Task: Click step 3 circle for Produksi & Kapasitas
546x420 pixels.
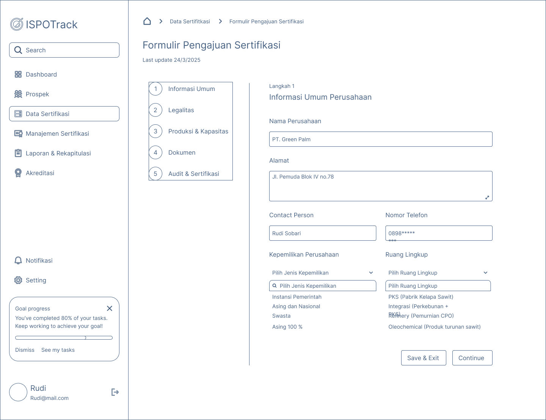Action: click(155, 131)
